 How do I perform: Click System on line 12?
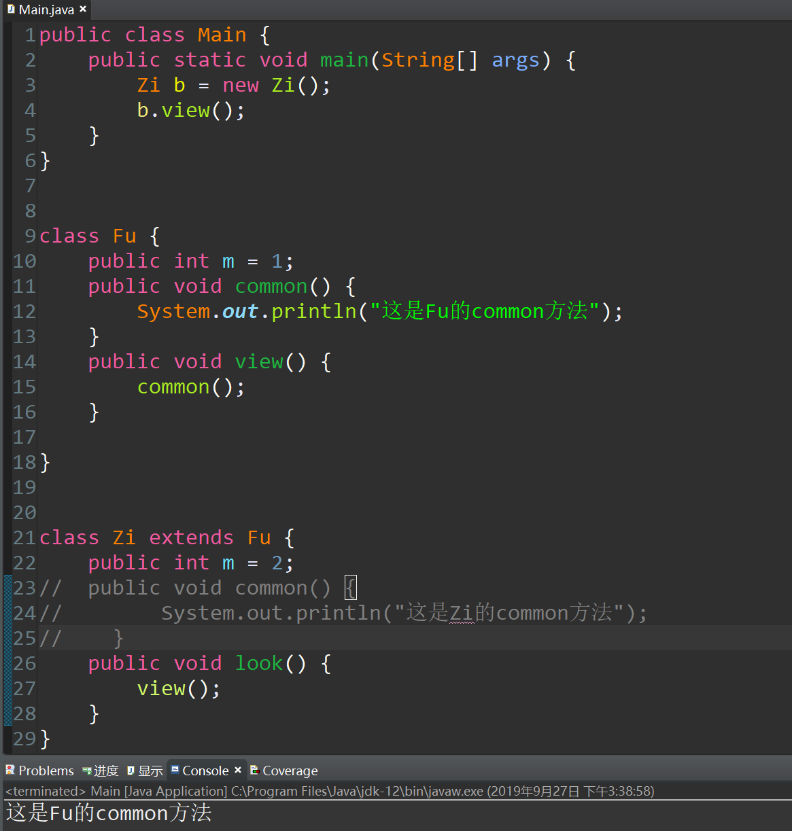(173, 311)
